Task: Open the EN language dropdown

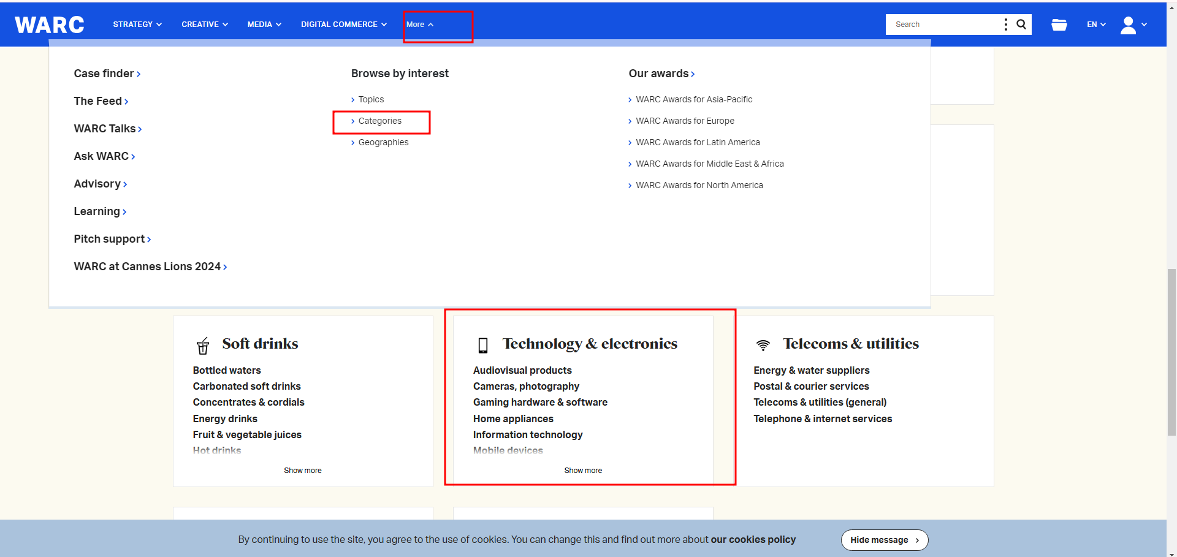Action: click(1096, 25)
